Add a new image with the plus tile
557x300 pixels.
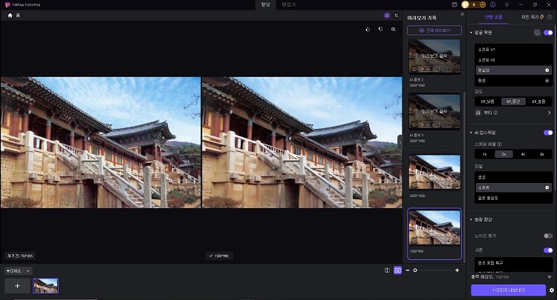[17, 286]
